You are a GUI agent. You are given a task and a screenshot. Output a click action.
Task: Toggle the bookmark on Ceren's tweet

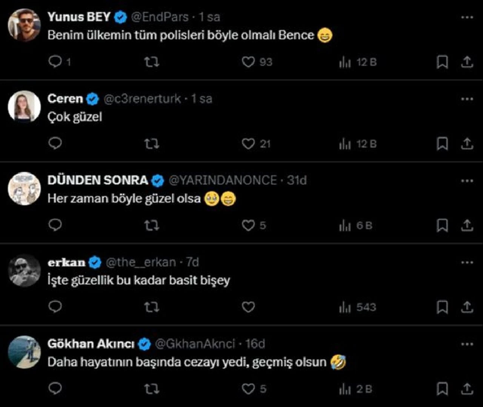click(x=443, y=144)
